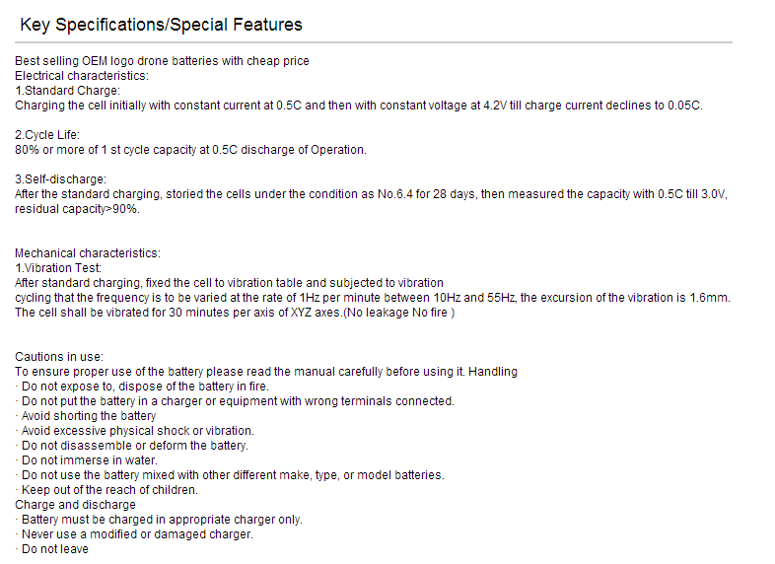The image size is (775, 564).
Task: Click the 1.Standard Charge label
Action: [68, 91]
